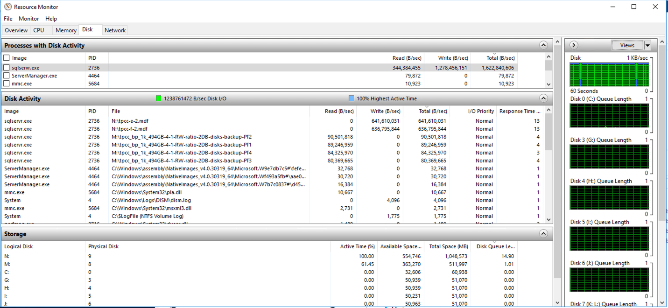
Task: Check the sqlservr.exe process checkbox
Action: 6,67
